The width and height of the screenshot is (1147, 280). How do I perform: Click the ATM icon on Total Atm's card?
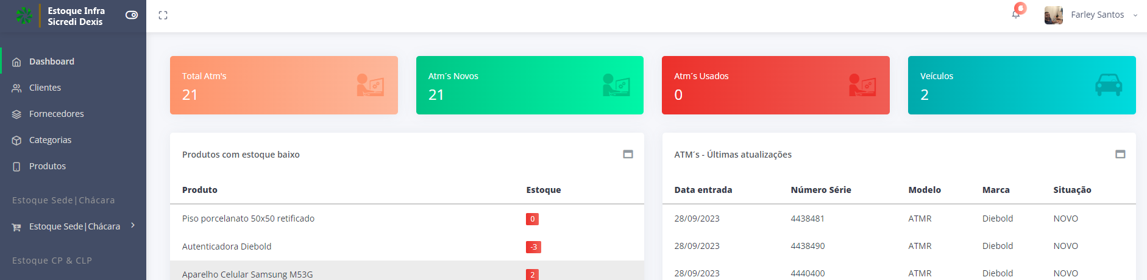point(370,85)
